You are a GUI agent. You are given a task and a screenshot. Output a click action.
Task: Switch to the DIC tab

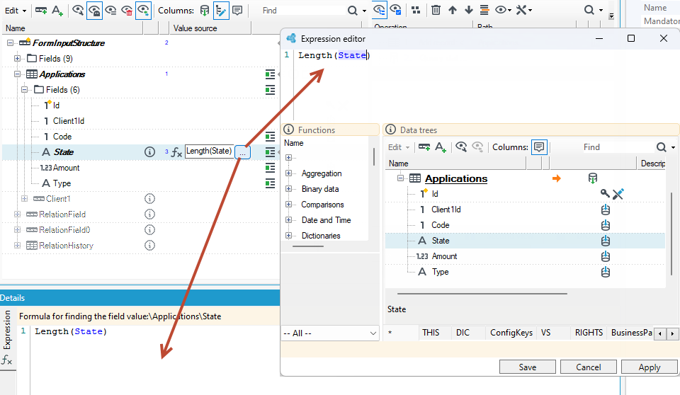click(463, 333)
